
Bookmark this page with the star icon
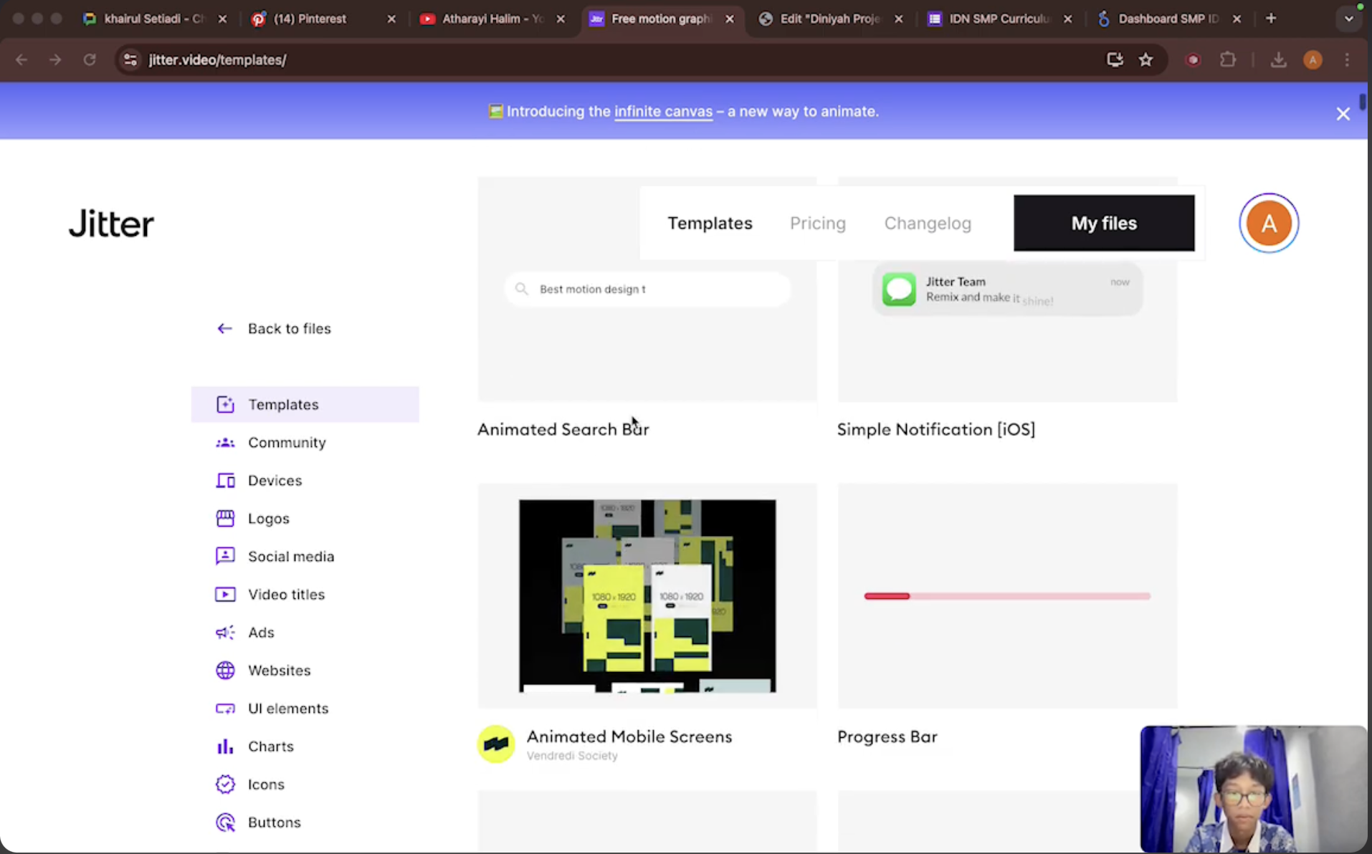click(x=1146, y=59)
